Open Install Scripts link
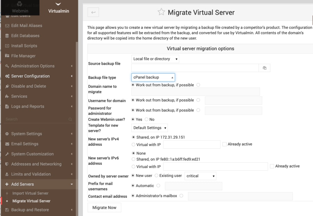The height and width of the screenshot is (216, 313). 24,46
